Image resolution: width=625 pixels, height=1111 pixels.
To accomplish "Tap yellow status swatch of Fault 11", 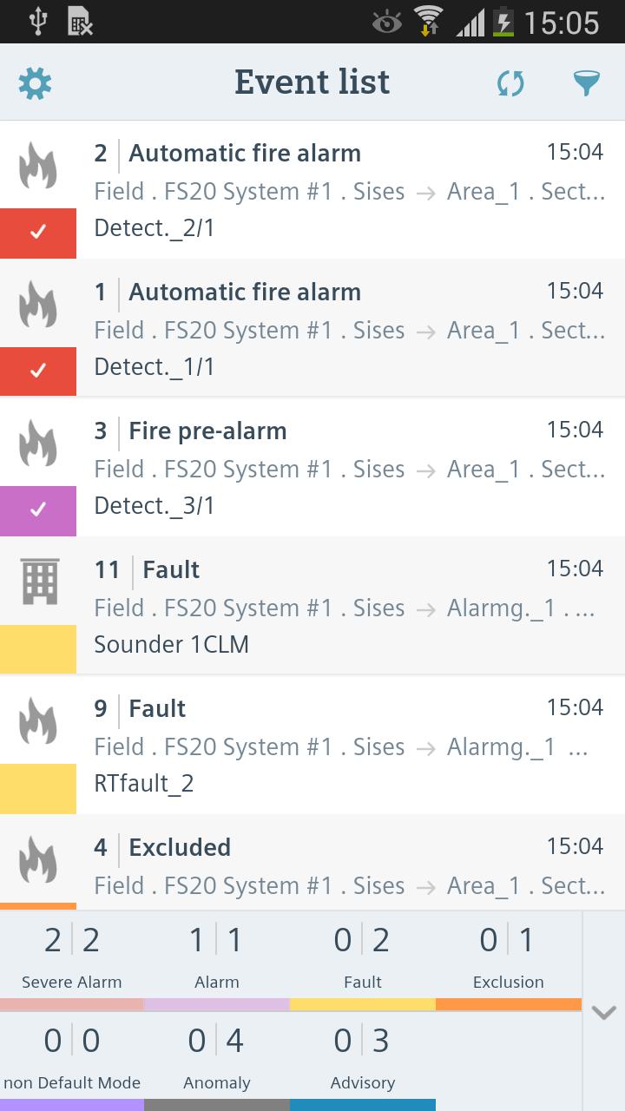I will (38, 649).
